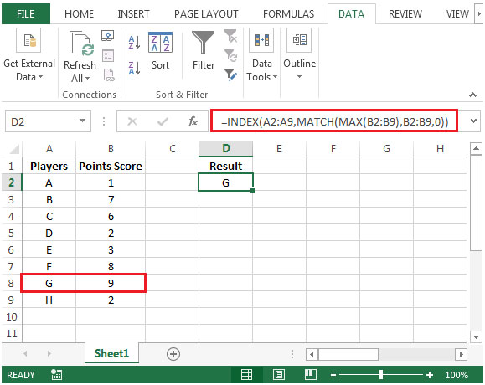Open the FILE tab
The height and width of the screenshot is (385, 485).
(x=26, y=14)
